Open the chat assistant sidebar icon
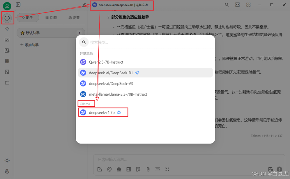Viewport: 290px width, 179px height. coord(7,18)
